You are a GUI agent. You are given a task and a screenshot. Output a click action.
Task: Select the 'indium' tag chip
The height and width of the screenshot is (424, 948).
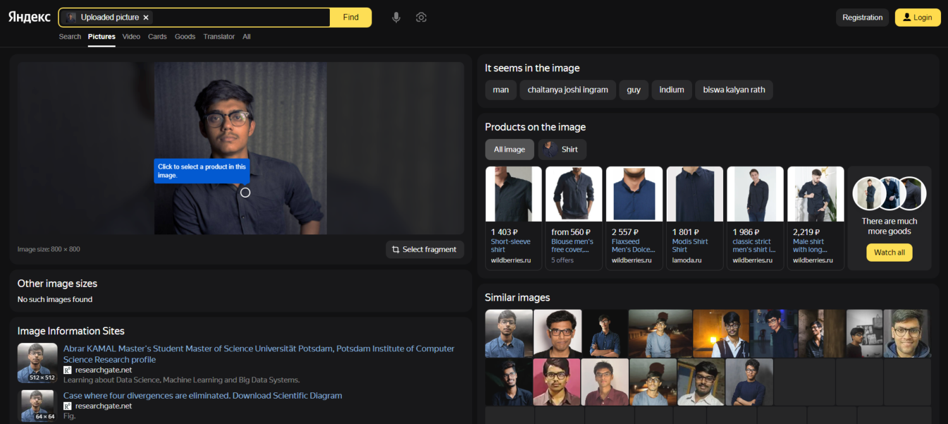point(671,90)
